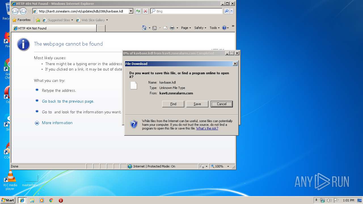Open the Safety menu
363x204 pixels.
tap(200, 28)
